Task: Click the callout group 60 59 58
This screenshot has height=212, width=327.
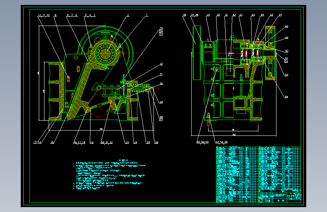Action: (x=203, y=142)
